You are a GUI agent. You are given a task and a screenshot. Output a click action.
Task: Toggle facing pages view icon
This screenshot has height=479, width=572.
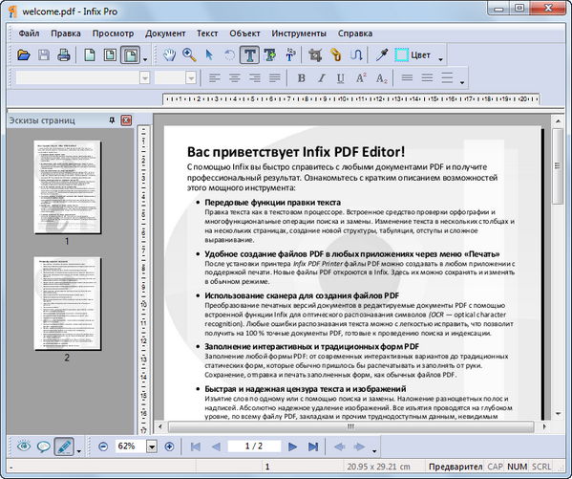pos(130,55)
